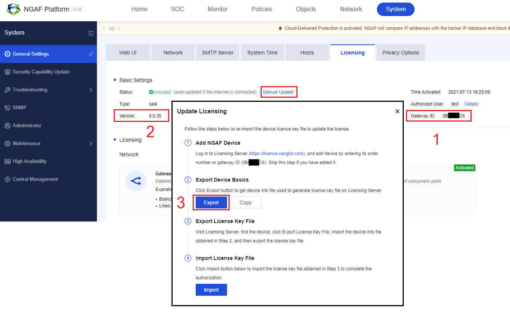510x314 pixels.
Task: Close the Update Licensing dialog
Action: 397,112
